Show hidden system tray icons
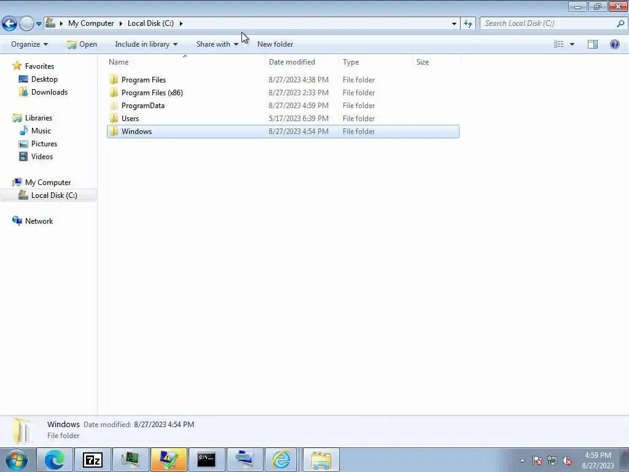This screenshot has width=629, height=472. [x=522, y=460]
